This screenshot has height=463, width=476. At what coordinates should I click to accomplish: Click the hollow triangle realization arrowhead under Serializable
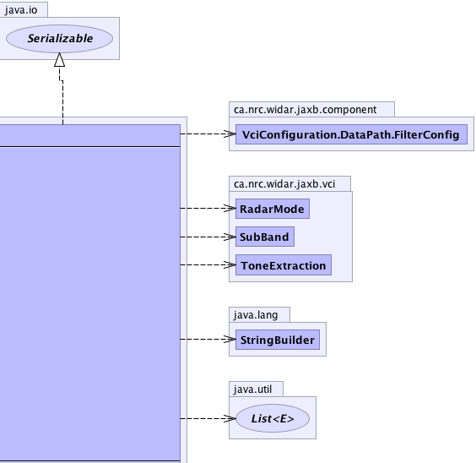coord(59,59)
